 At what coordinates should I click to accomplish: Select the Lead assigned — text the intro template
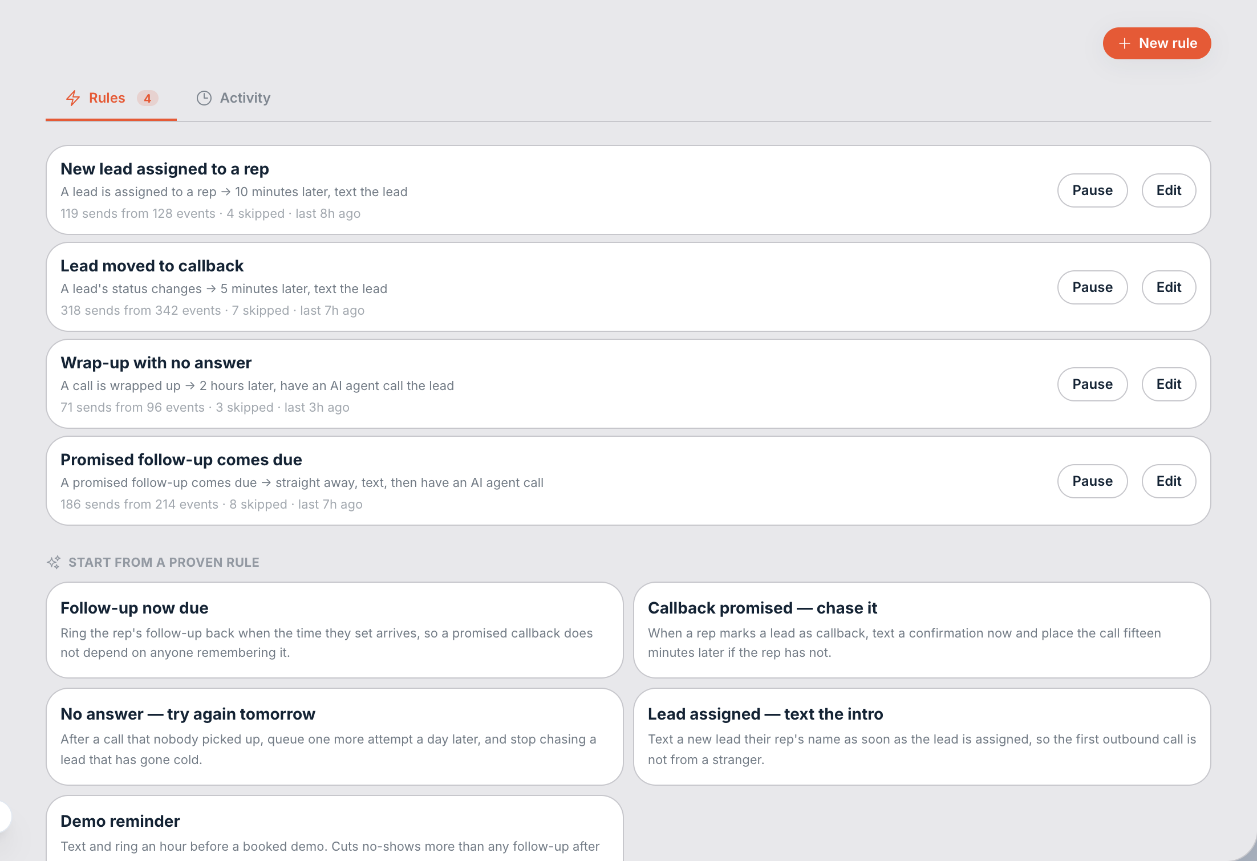[x=922, y=737]
